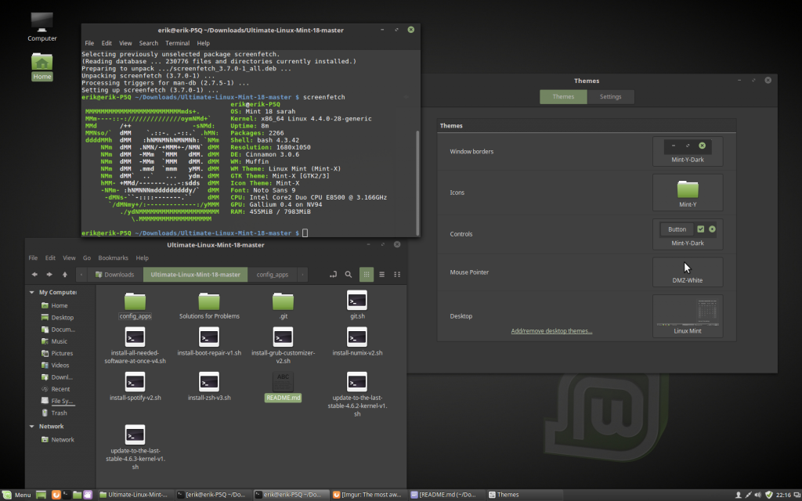Screen dimensions: 802x501
Task: Click the checkbox in the Controls theme preview
Action: pyautogui.click(x=700, y=229)
